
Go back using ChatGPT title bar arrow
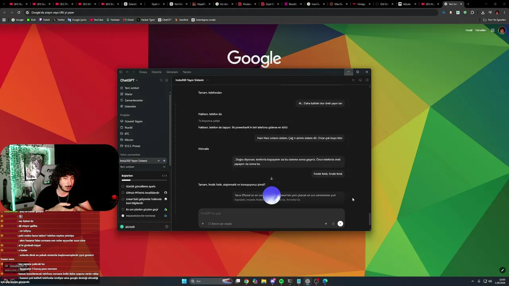click(127, 72)
